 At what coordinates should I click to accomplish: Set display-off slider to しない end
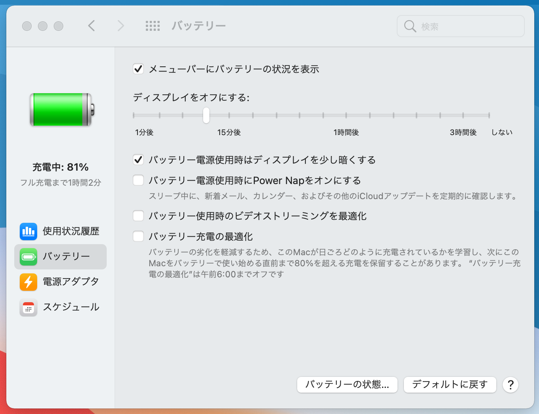coord(489,115)
